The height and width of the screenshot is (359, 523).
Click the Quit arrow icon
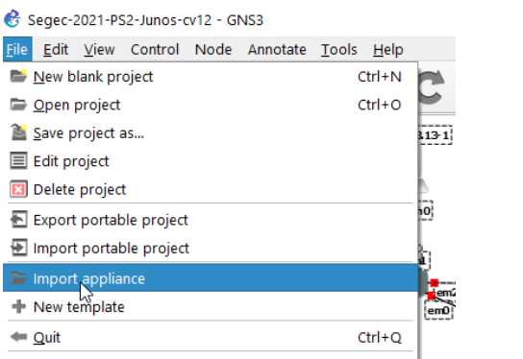(18, 337)
